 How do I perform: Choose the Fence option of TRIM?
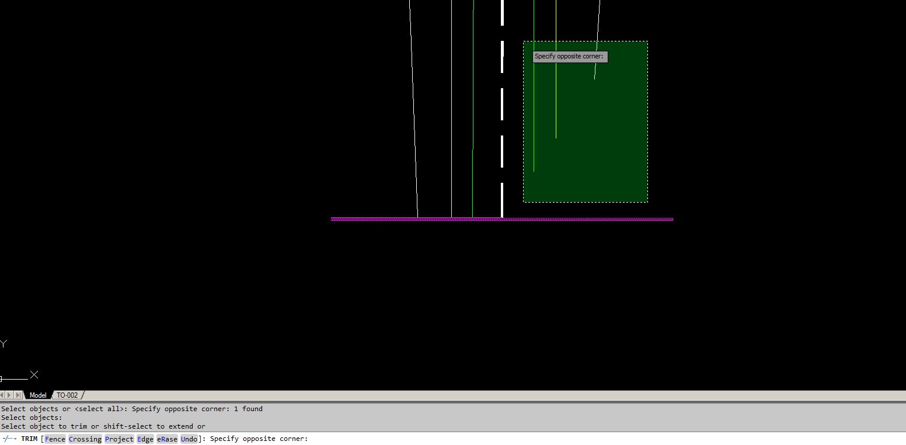(55, 439)
